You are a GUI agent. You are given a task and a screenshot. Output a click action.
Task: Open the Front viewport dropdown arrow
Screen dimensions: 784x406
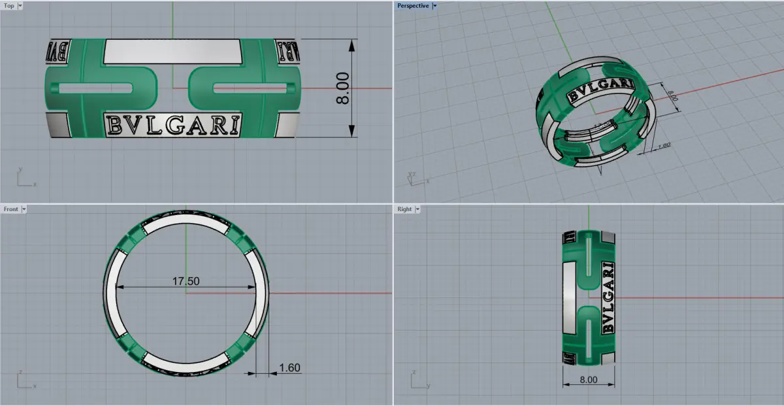pos(24,209)
